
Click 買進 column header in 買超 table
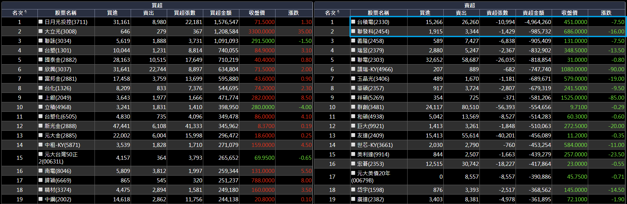pyautogui.click(x=112, y=13)
